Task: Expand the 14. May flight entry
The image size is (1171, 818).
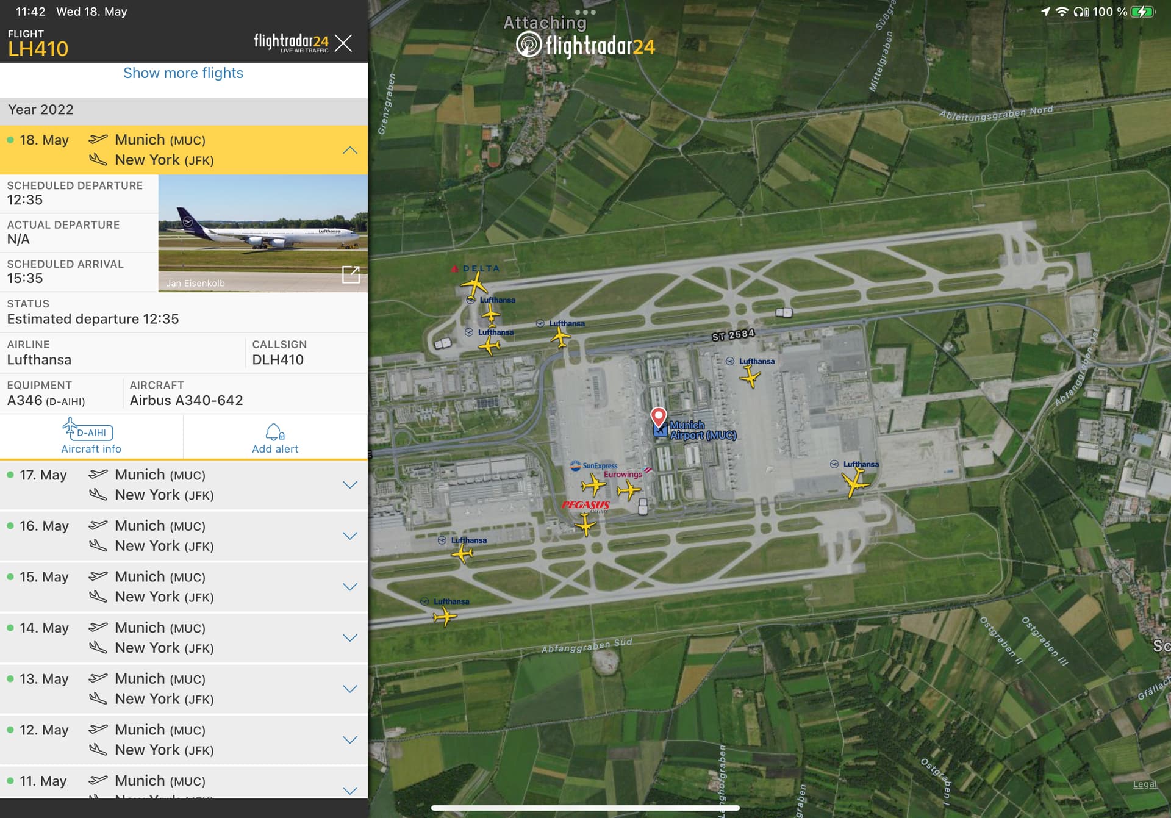Action: pos(349,638)
